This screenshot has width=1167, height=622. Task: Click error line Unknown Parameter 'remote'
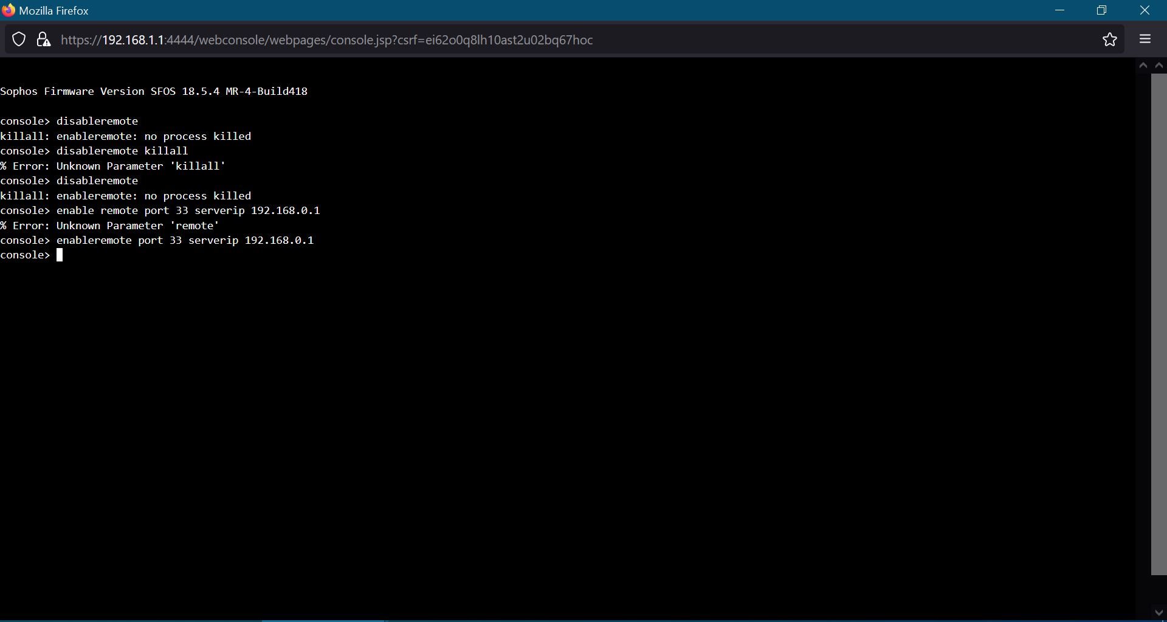pos(109,226)
